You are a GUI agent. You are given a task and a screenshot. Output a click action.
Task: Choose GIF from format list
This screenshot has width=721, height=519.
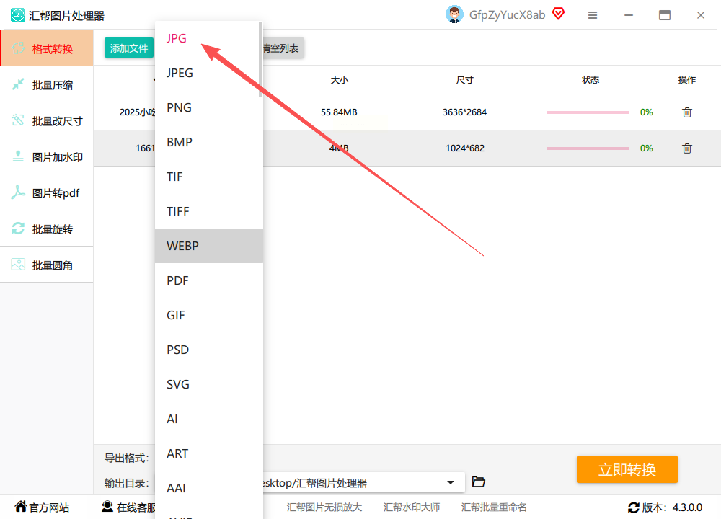tap(209, 315)
